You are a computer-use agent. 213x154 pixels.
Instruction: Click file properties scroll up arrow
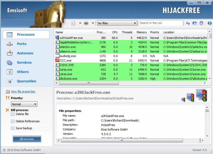pos(207,107)
